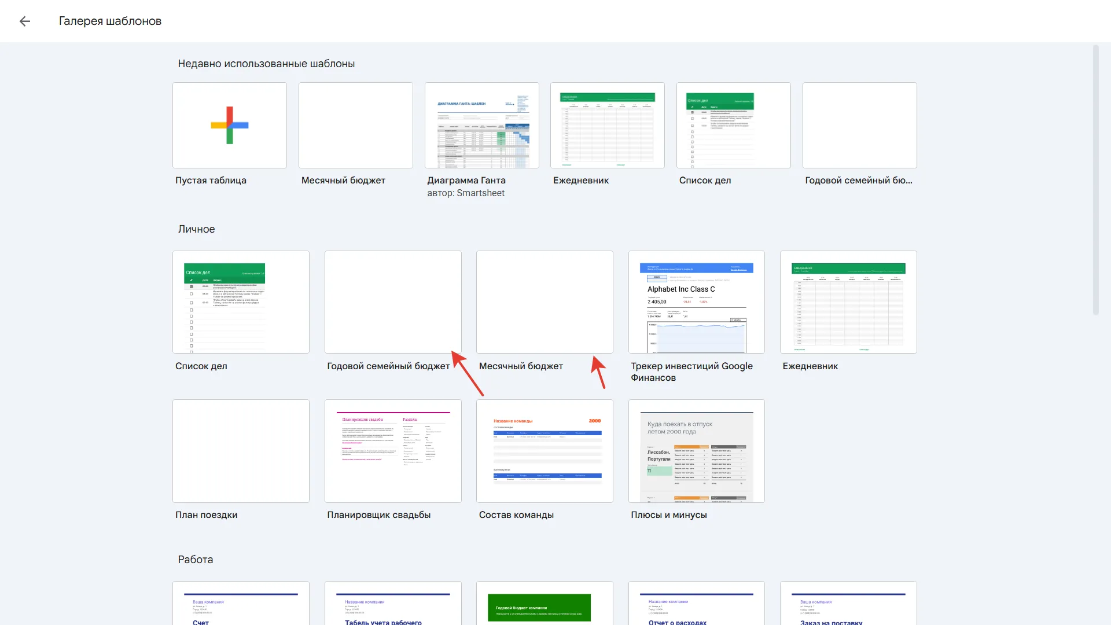Open Список дел thumbnail in Личное
The image size is (1111, 625).
241,302
